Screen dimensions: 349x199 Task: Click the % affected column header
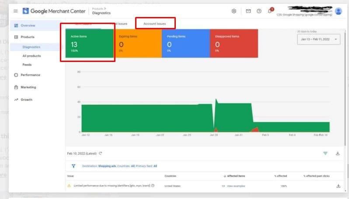tap(281, 176)
